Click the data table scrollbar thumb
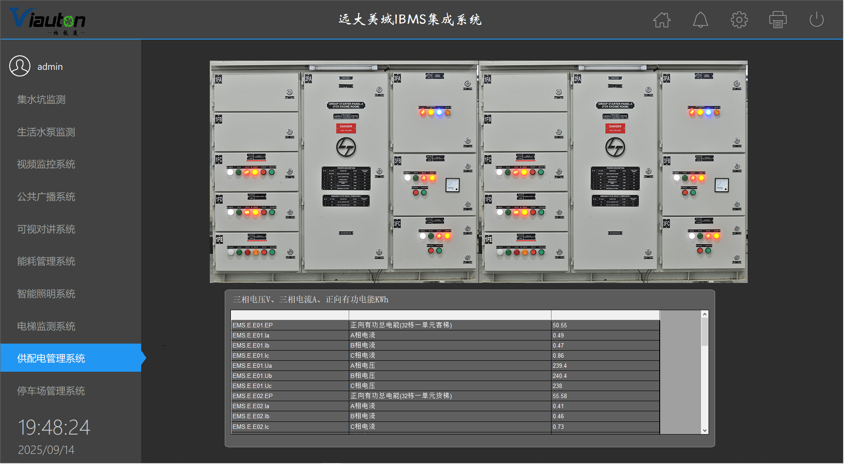Viewport: 844px width, 464px height. click(x=705, y=332)
